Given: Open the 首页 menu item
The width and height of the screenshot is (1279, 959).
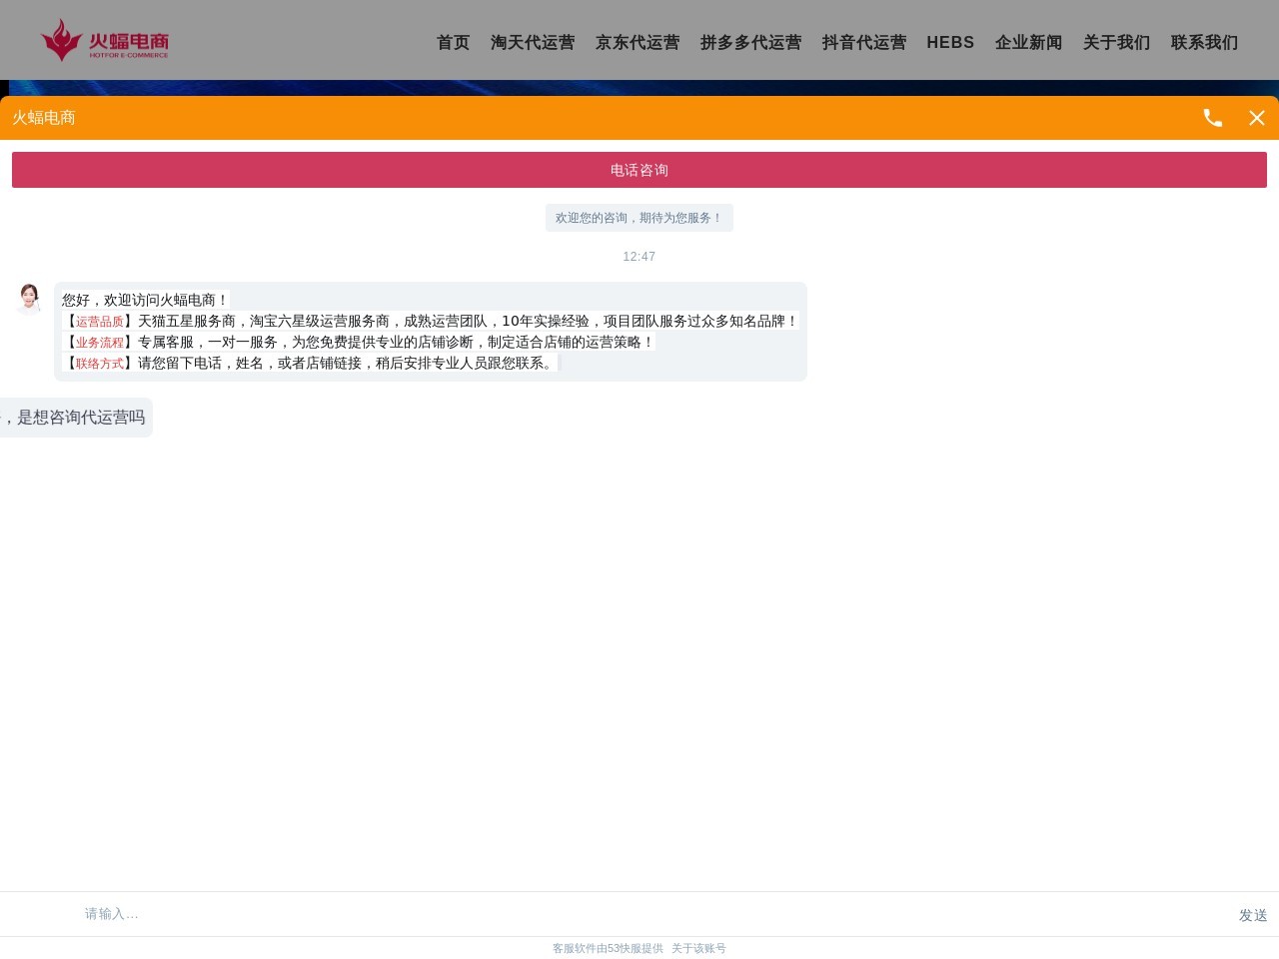Looking at the screenshot, I should tap(453, 43).
